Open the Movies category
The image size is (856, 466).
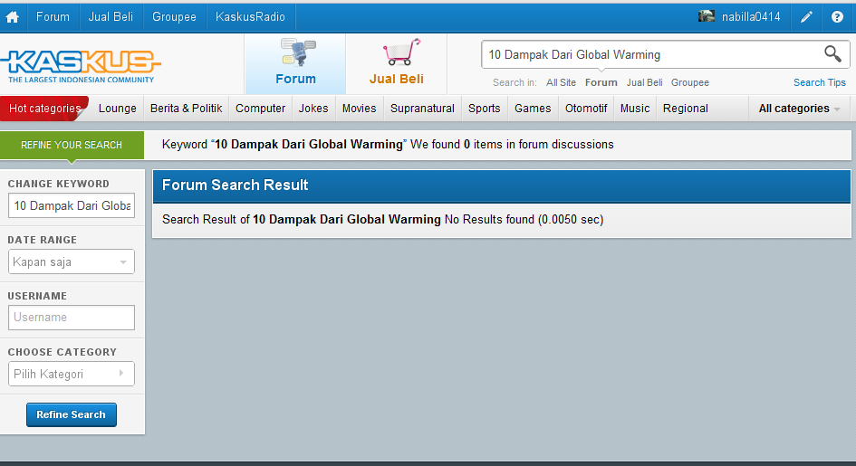click(x=360, y=109)
